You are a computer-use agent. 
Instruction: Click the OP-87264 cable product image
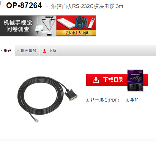[48, 99]
